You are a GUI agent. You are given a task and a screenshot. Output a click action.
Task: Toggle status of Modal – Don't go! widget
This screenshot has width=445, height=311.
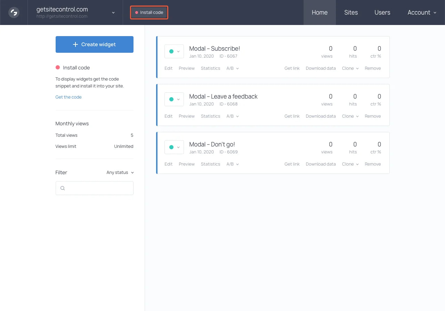tap(174, 147)
